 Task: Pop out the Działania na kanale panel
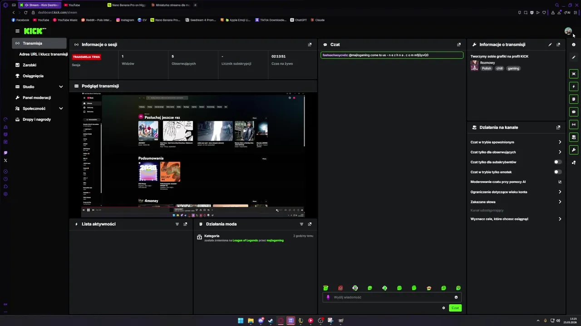click(558, 128)
